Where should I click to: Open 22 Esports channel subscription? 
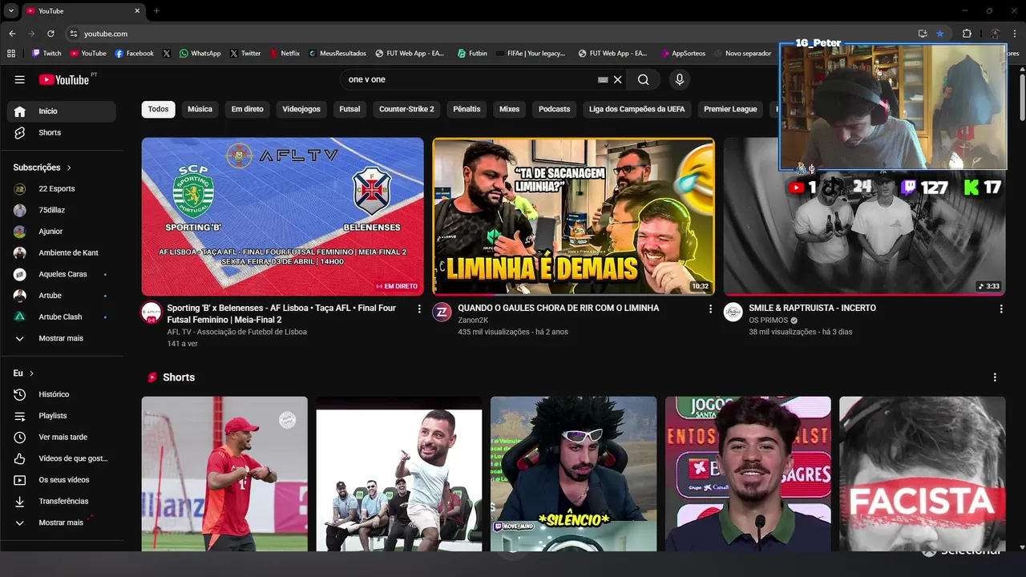point(62,188)
